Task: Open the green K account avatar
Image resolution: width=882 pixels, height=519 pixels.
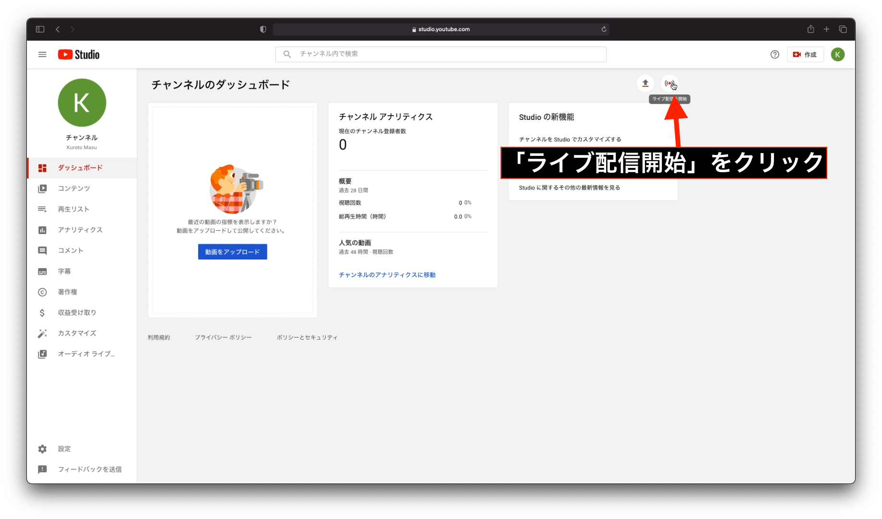Action: (x=837, y=55)
